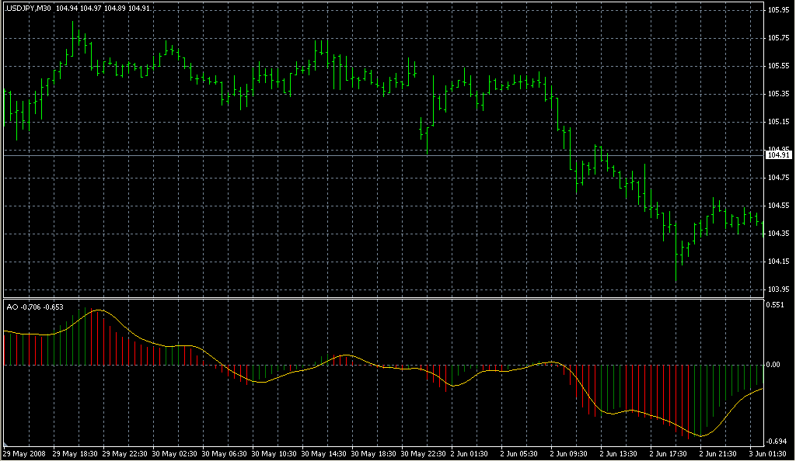Image resolution: width=796 pixels, height=461 pixels.
Task: Click the 0.551 oscillator scale value
Action: [x=776, y=305]
